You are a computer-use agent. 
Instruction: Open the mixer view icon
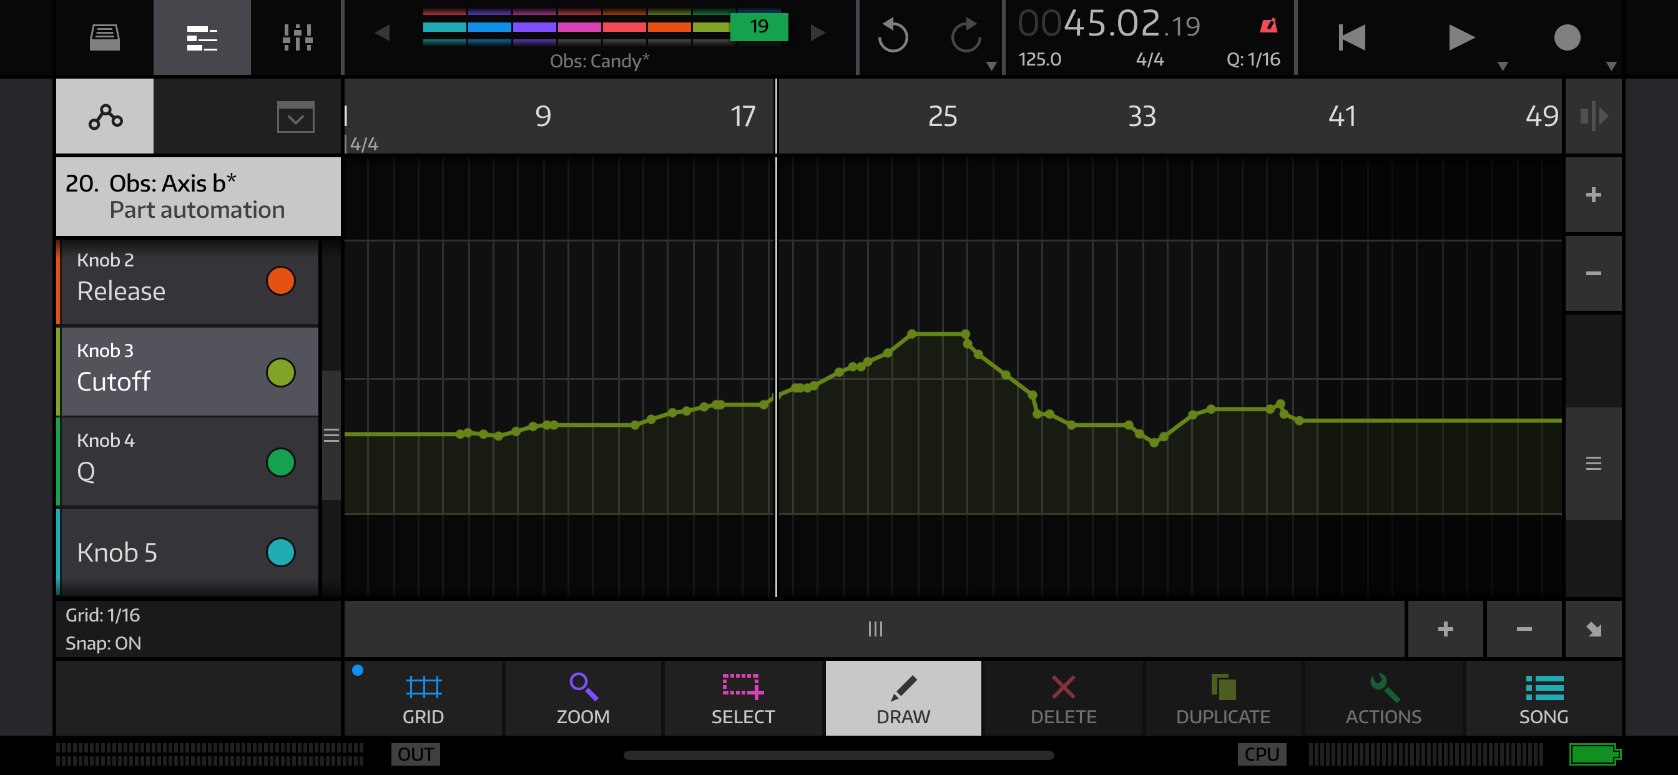coord(297,37)
